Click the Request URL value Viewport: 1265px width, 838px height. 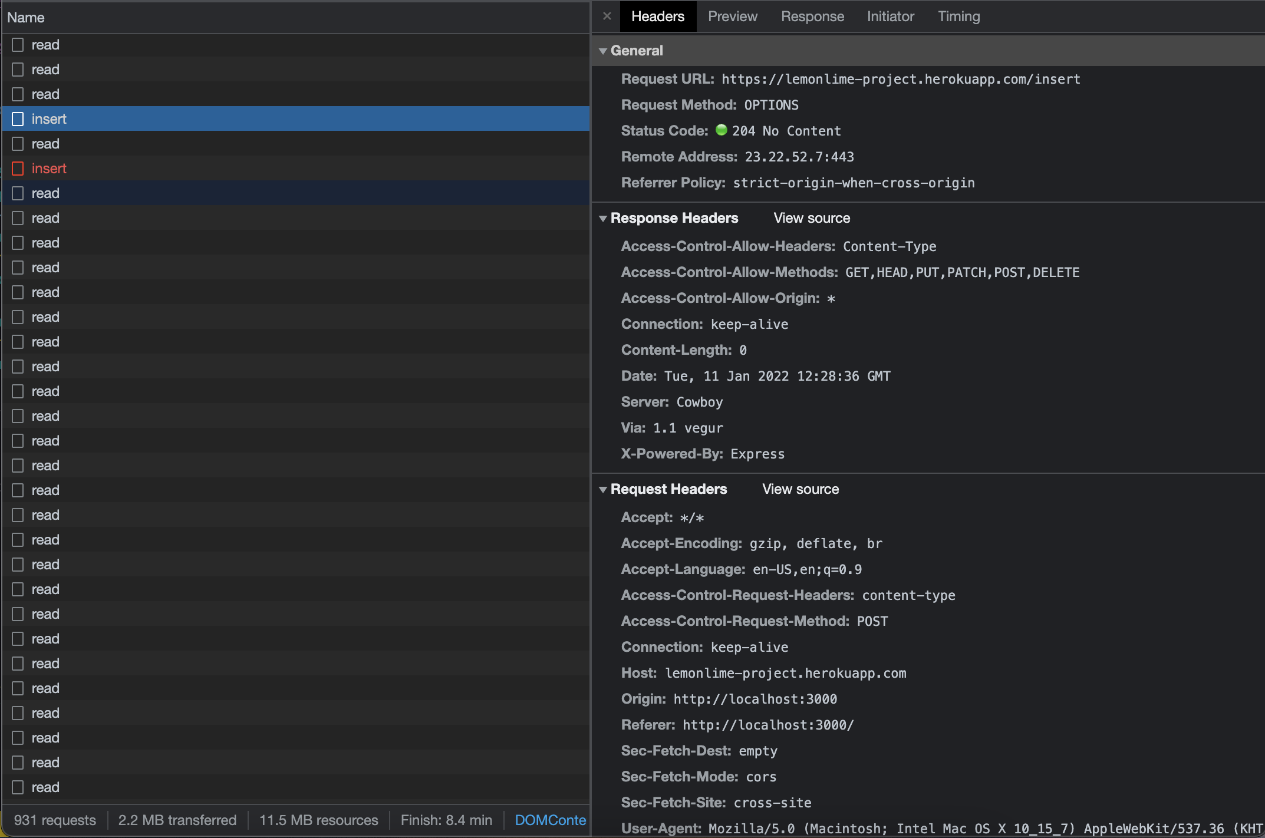(901, 79)
